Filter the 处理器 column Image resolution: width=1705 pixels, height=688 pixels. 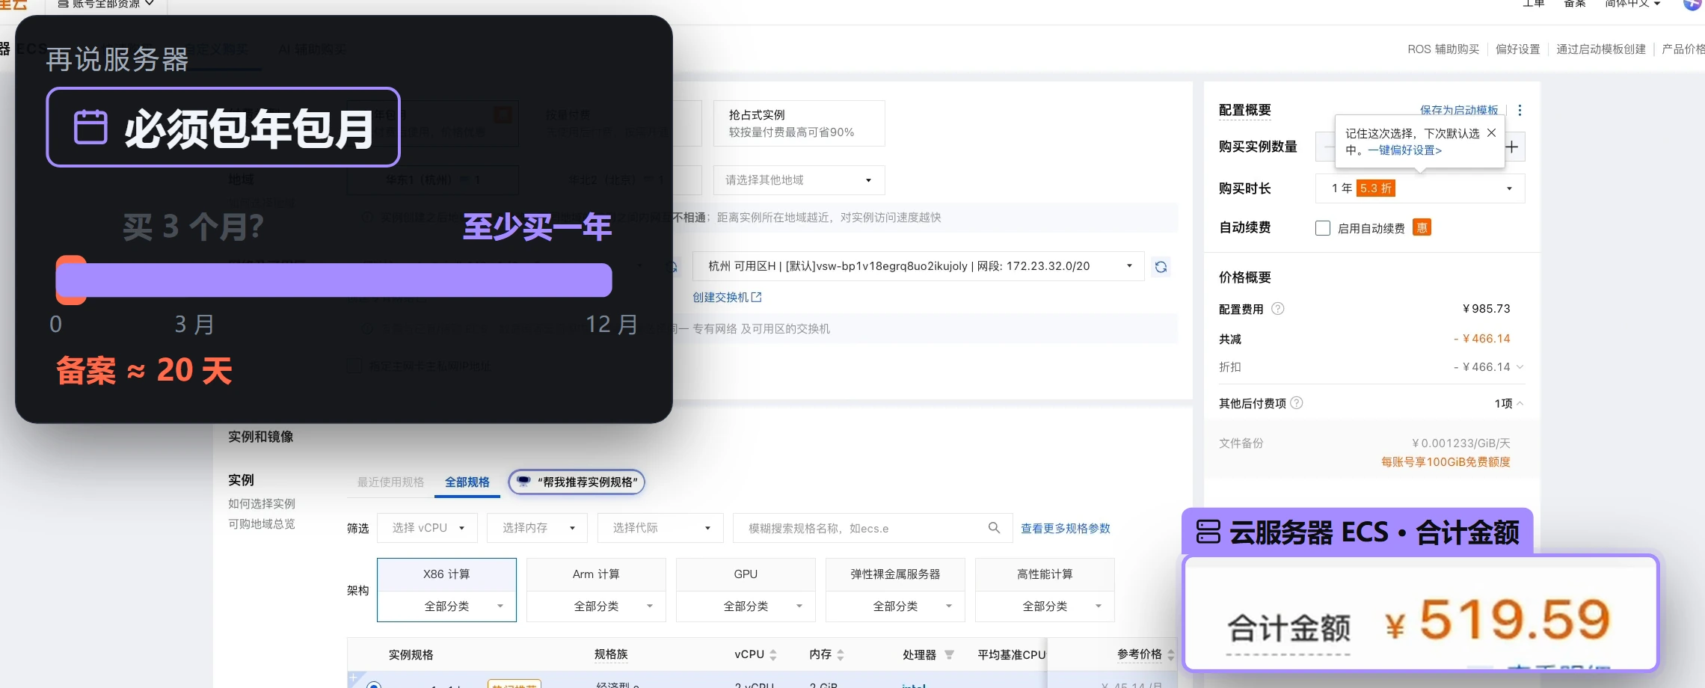[949, 655]
